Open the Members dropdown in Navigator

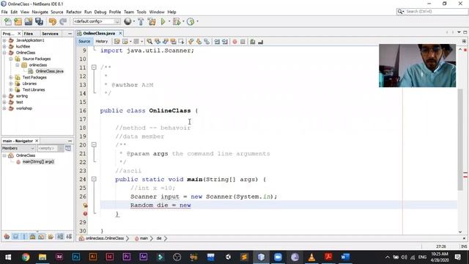(x=18, y=148)
